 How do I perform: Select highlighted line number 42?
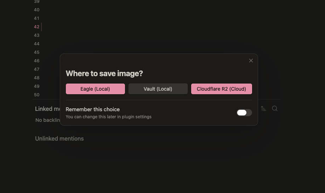tap(37, 27)
